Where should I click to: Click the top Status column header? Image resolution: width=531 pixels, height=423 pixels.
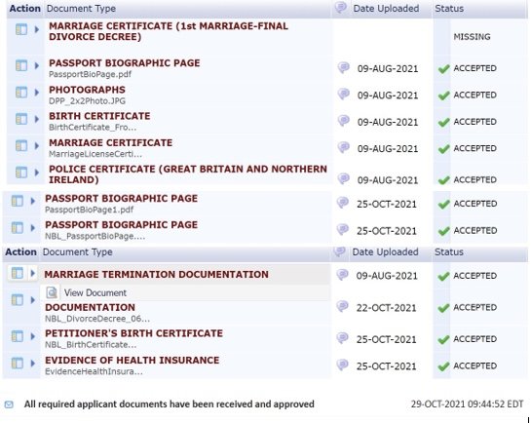[x=449, y=9]
